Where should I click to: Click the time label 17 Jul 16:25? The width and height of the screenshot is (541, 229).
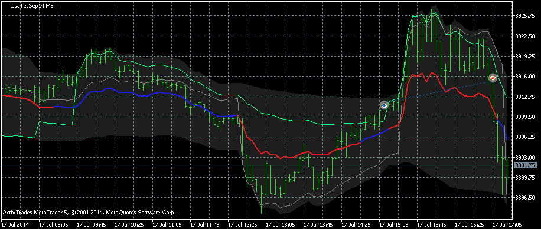click(469, 224)
